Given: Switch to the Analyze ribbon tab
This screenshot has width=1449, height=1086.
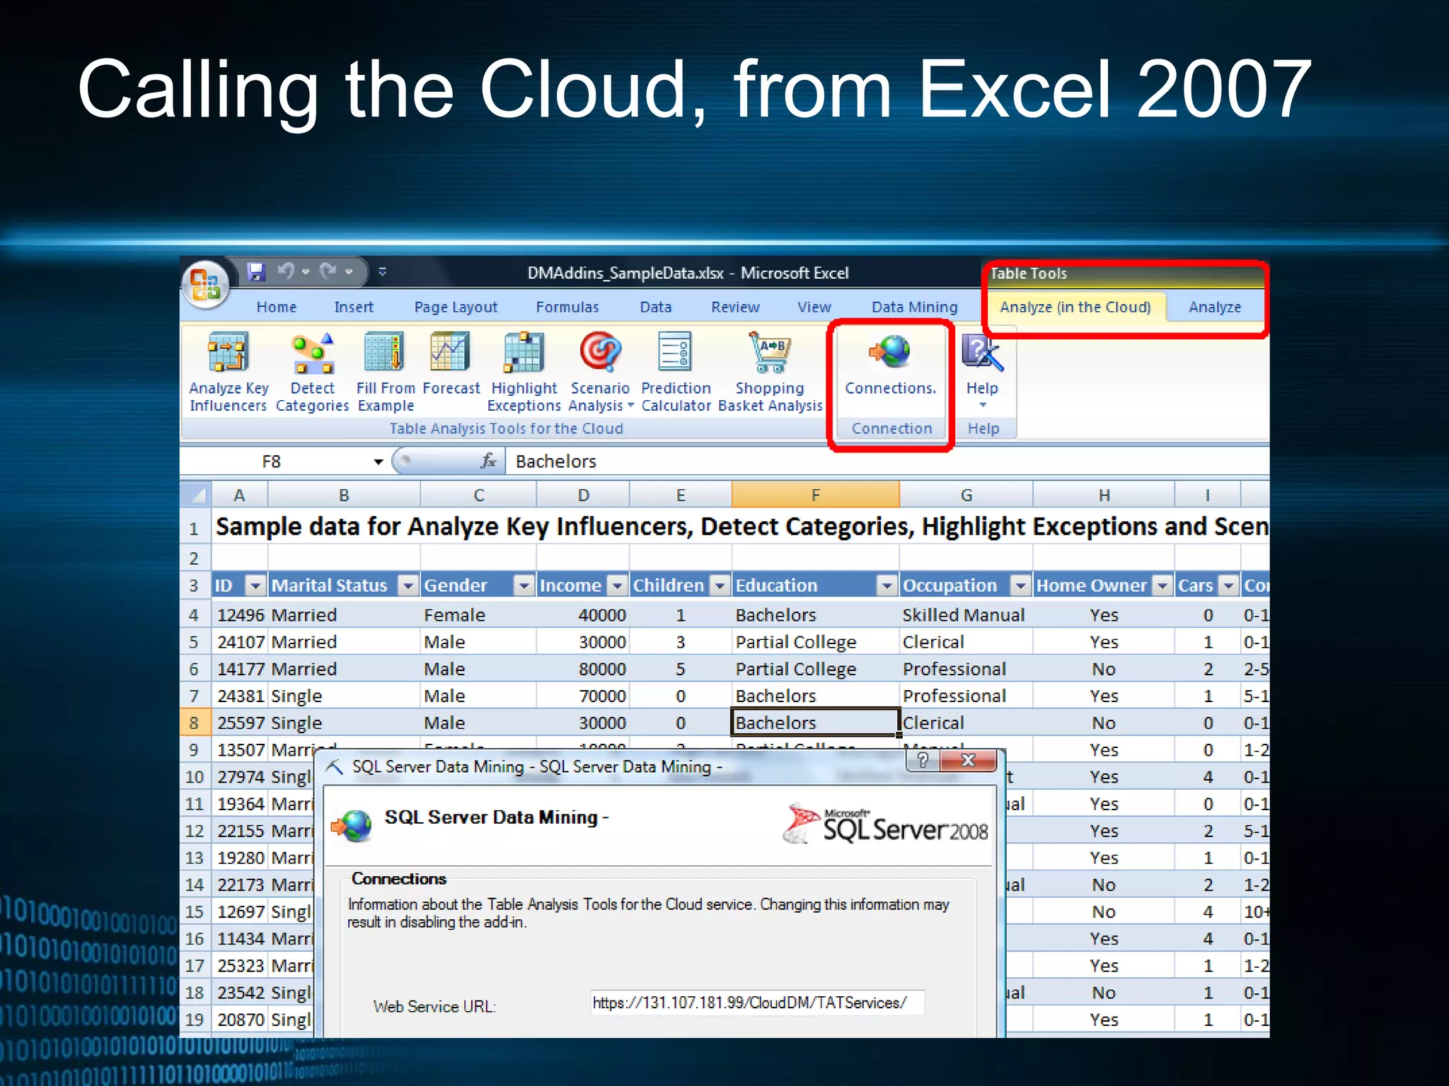Looking at the screenshot, I should click(x=1214, y=307).
